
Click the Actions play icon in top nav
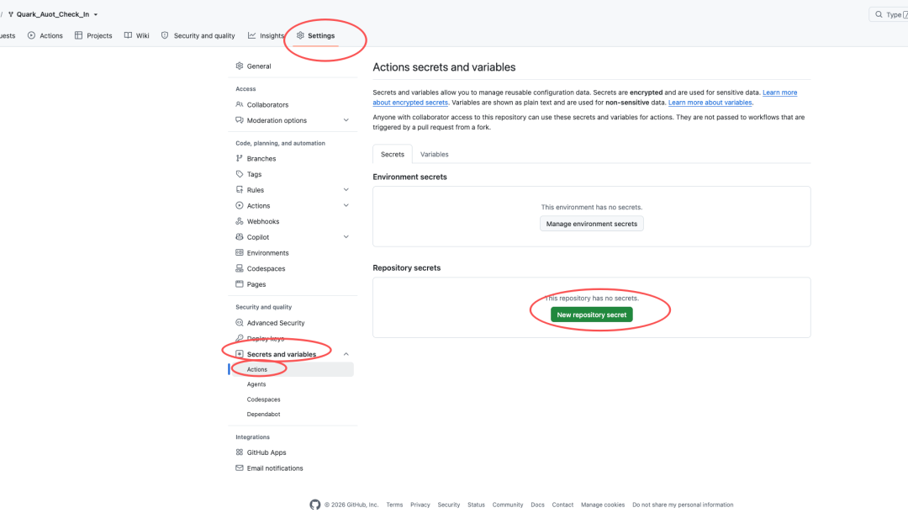[31, 35]
